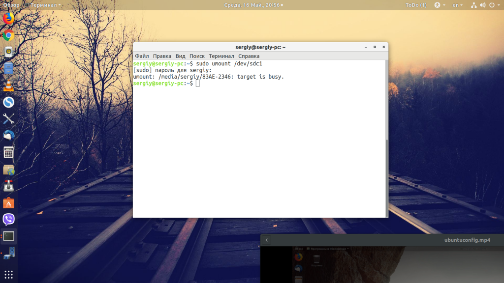
Task: Open the Правка menu in terminal
Action: pyautogui.click(x=162, y=56)
